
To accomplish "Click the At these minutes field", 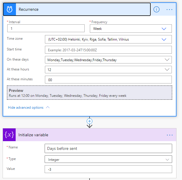I will pyautogui.click(x=108, y=80).
